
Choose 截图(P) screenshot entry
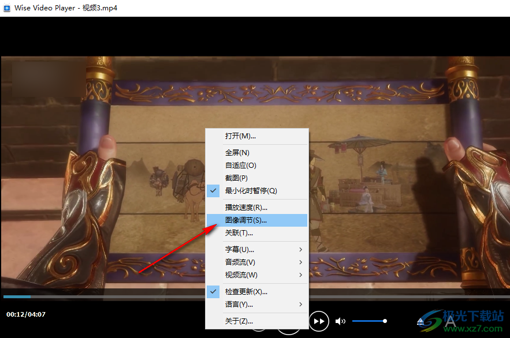coord(257,178)
